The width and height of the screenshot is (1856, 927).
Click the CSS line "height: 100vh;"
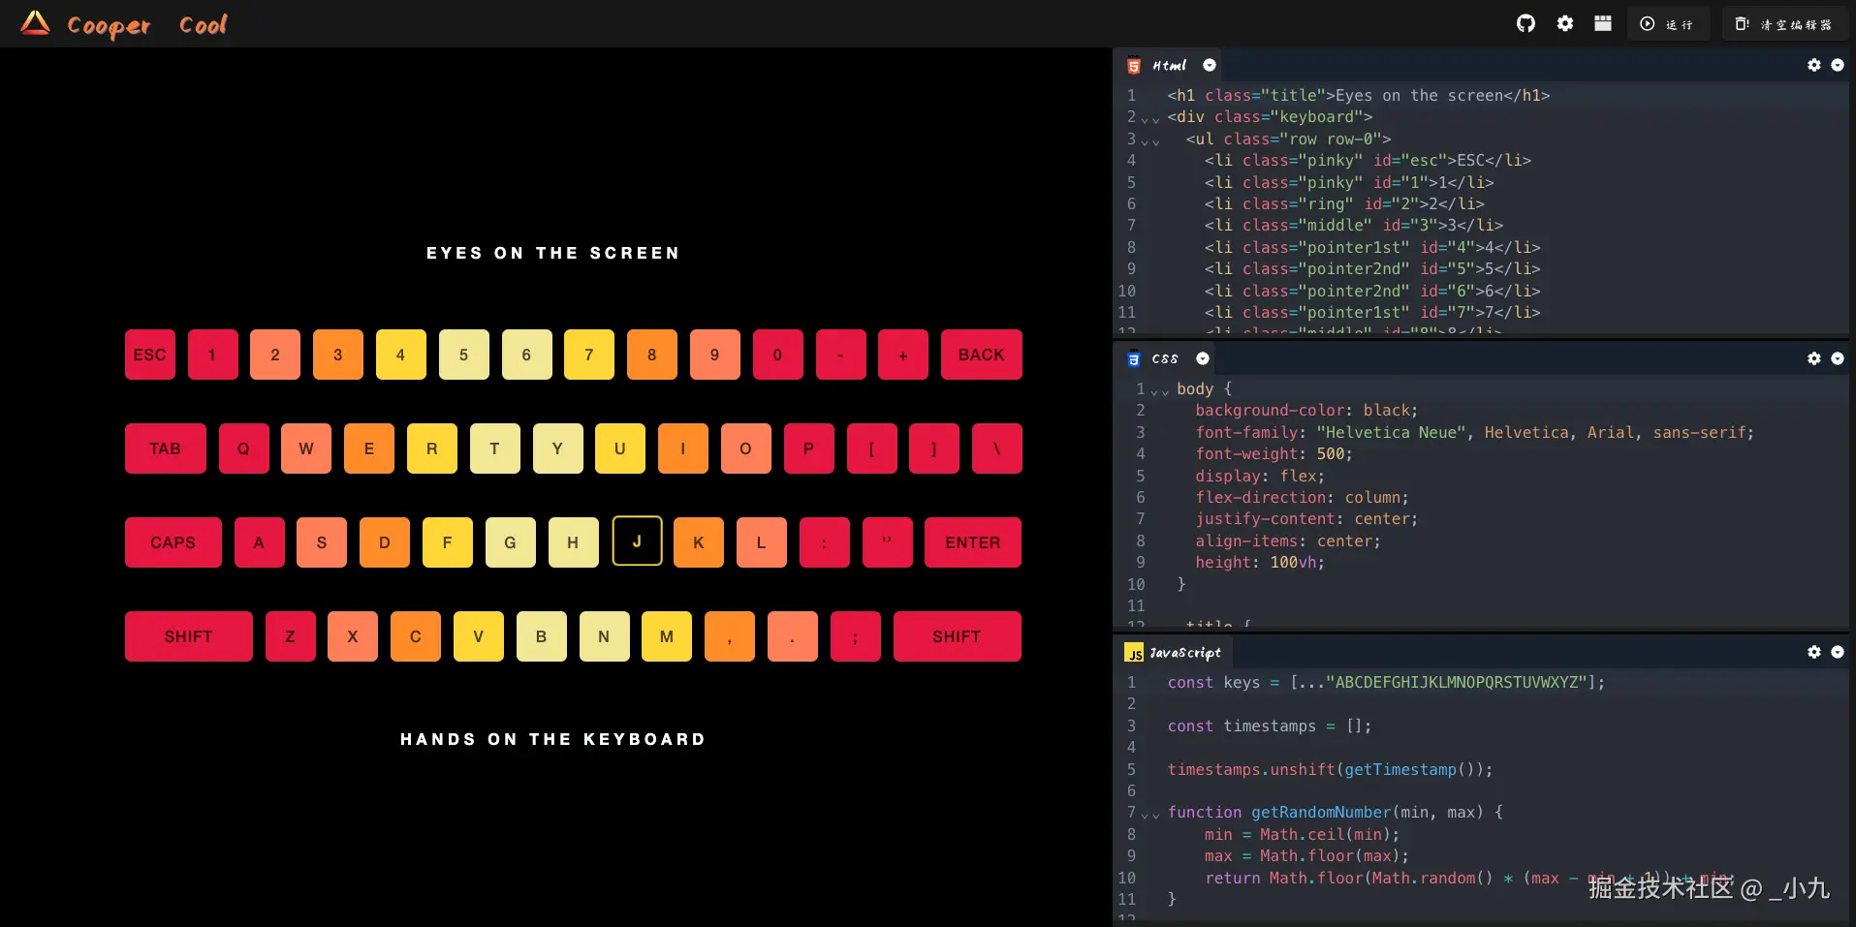1260,563
